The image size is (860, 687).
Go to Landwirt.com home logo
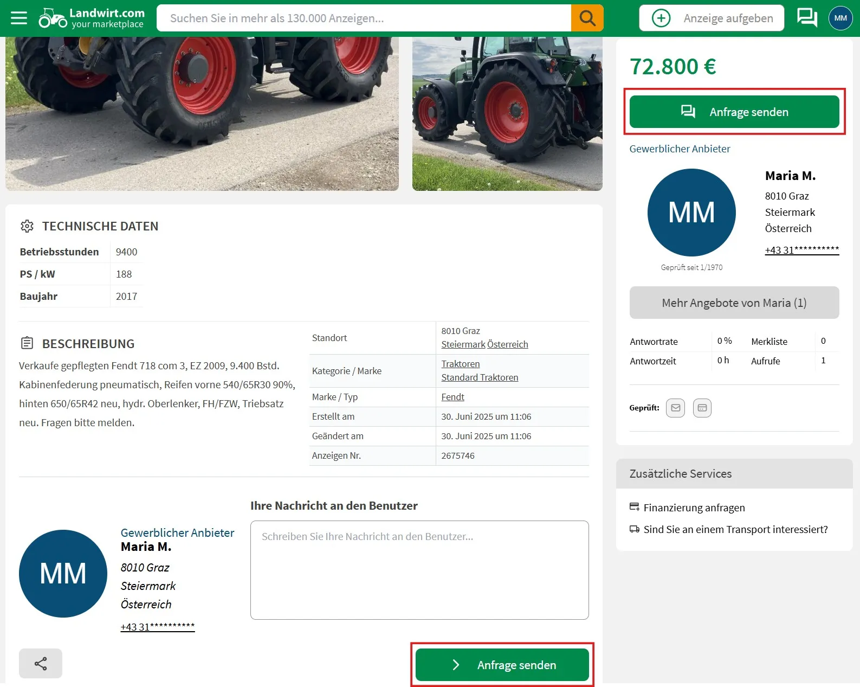[x=92, y=18]
